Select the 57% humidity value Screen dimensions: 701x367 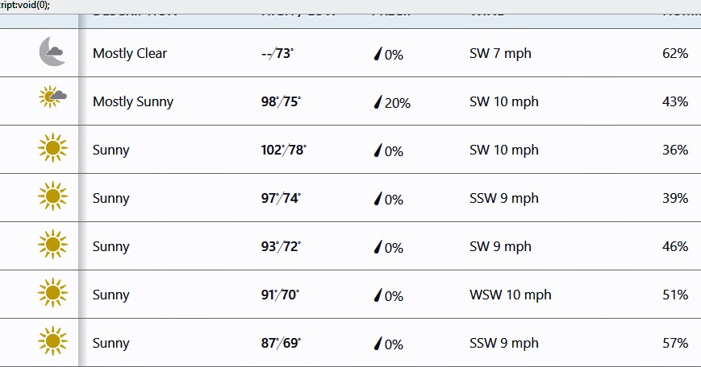[674, 344]
